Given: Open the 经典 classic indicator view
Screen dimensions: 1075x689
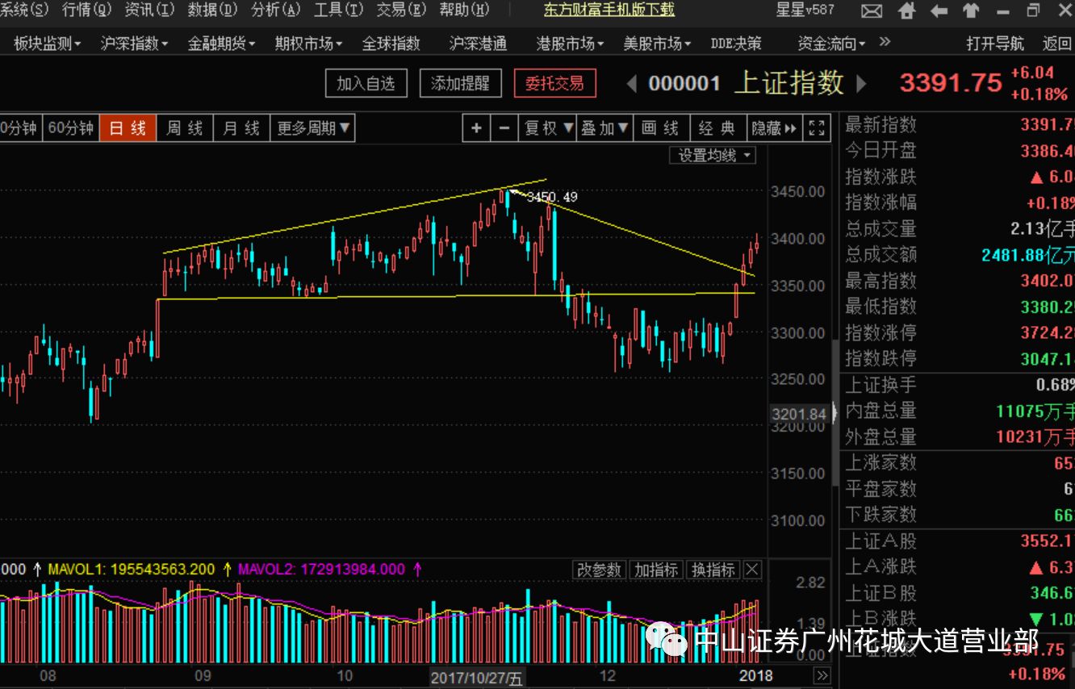Looking at the screenshot, I should coord(717,127).
